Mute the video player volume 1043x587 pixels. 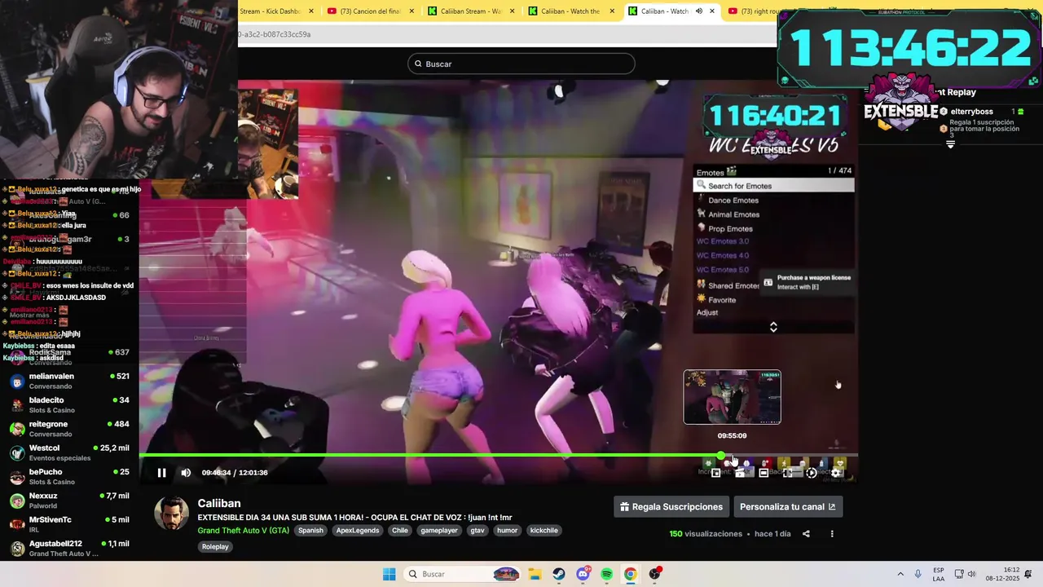186,473
